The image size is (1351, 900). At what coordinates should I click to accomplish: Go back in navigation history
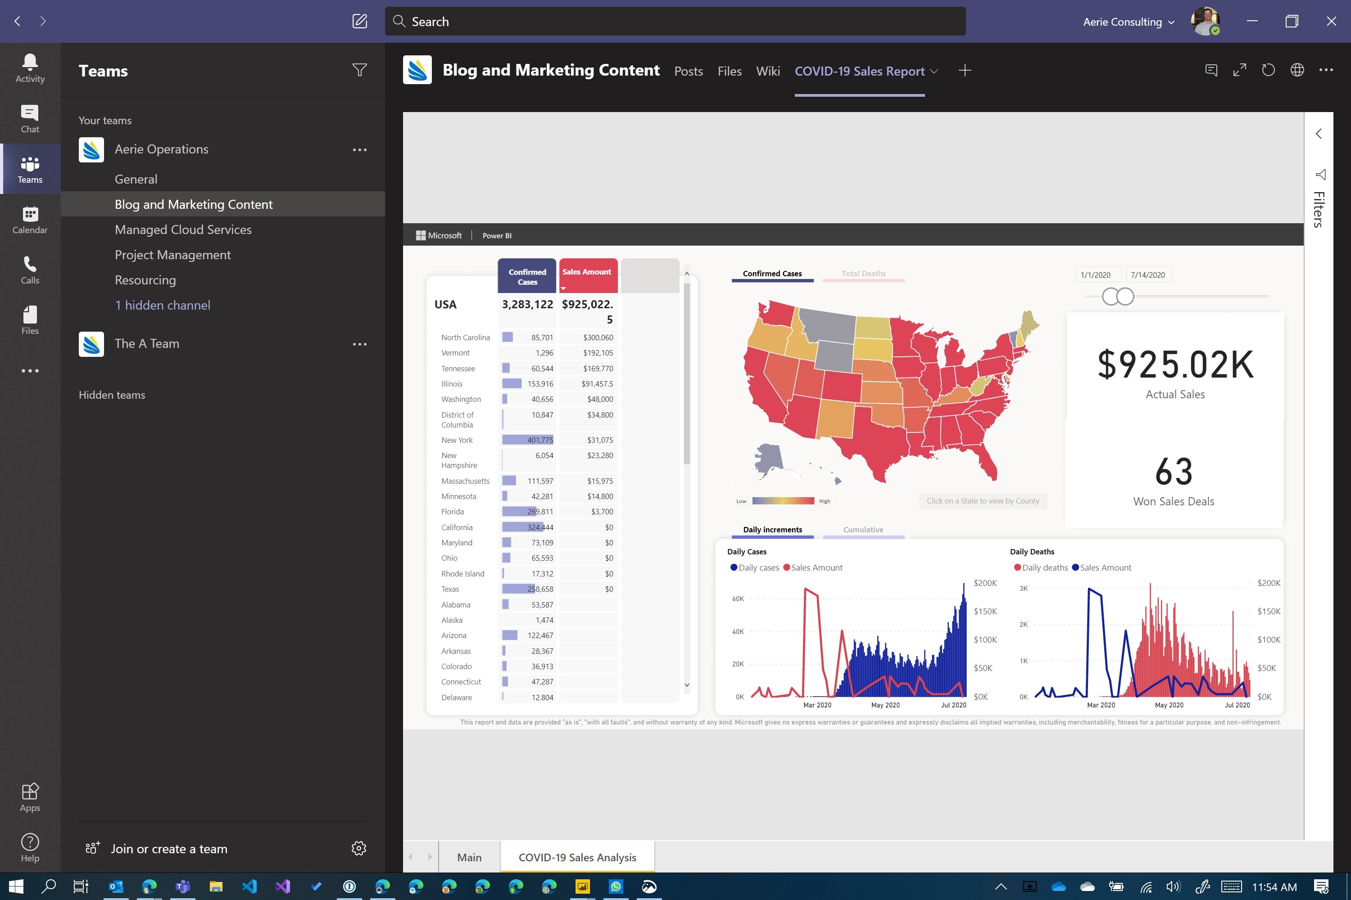click(17, 21)
